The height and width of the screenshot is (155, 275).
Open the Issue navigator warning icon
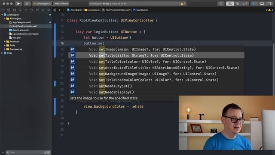(x=26, y=10)
